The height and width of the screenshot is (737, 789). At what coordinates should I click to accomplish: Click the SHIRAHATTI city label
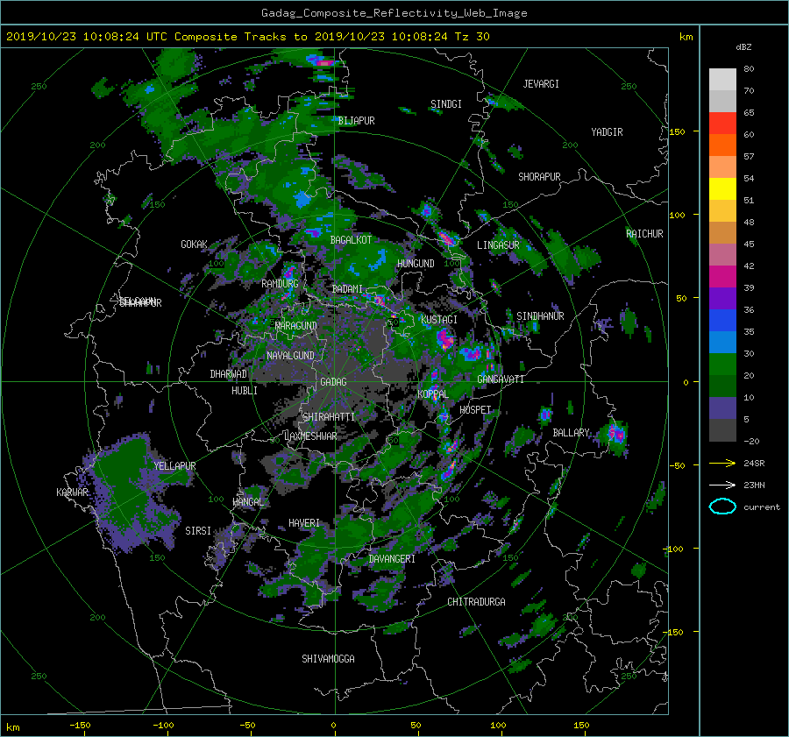pyautogui.click(x=329, y=416)
